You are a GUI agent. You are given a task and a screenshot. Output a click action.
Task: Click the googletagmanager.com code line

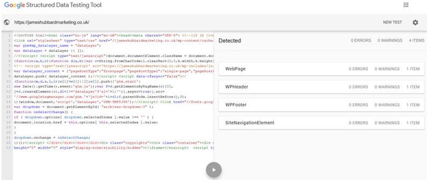pyautogui.click(x=100, y=97)
